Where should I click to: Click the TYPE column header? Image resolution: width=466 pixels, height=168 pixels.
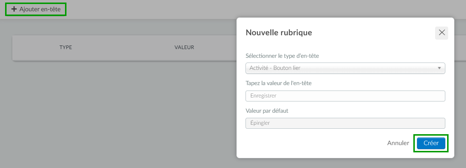click(66, 47)
